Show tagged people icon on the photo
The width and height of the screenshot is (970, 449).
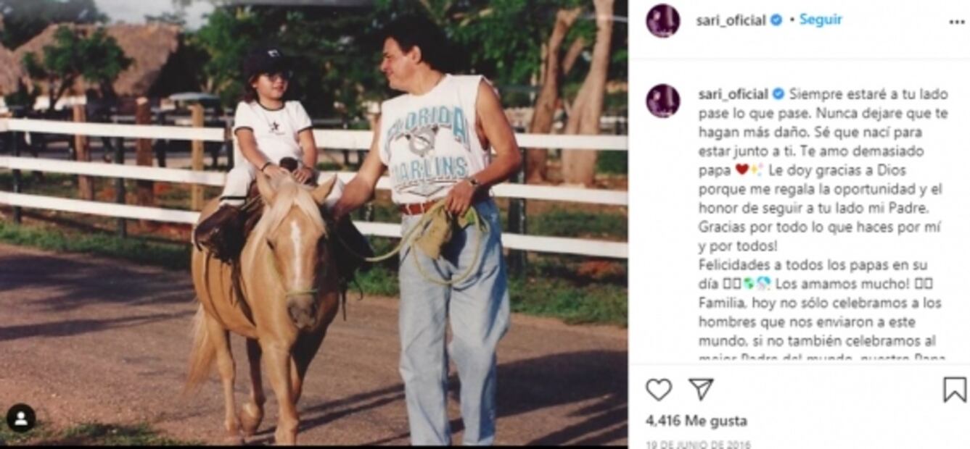pos(21,418)
